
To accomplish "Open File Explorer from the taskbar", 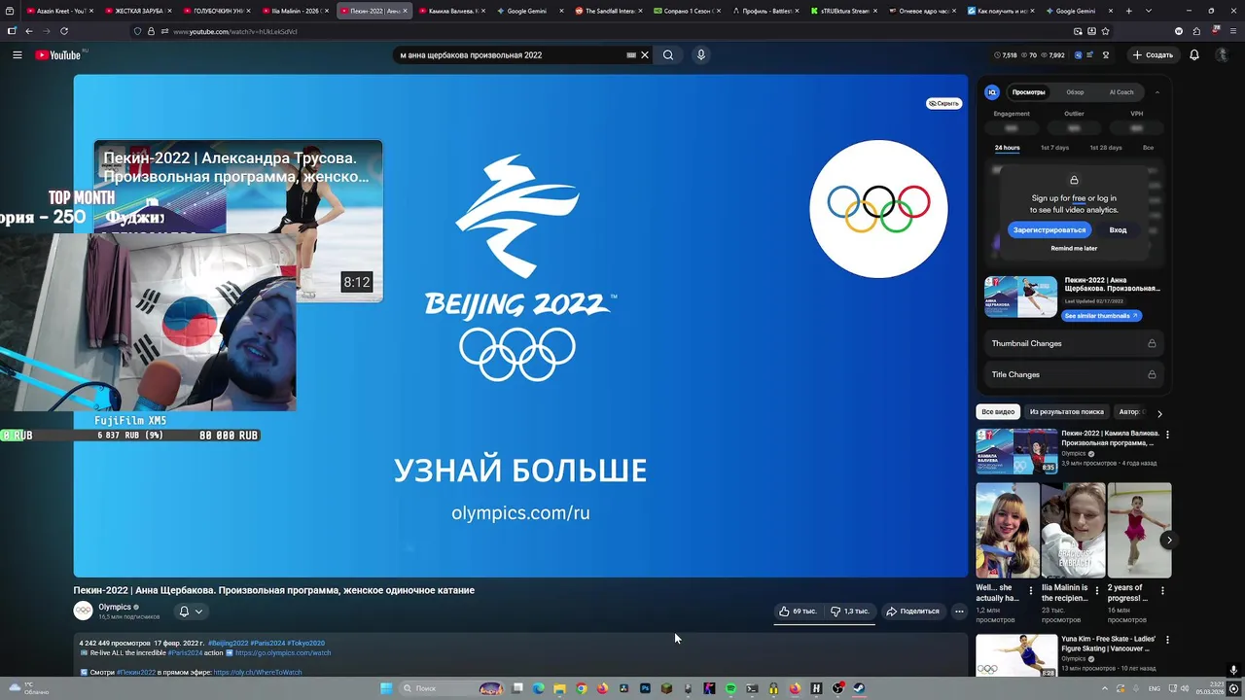I will tap(559, 688).
